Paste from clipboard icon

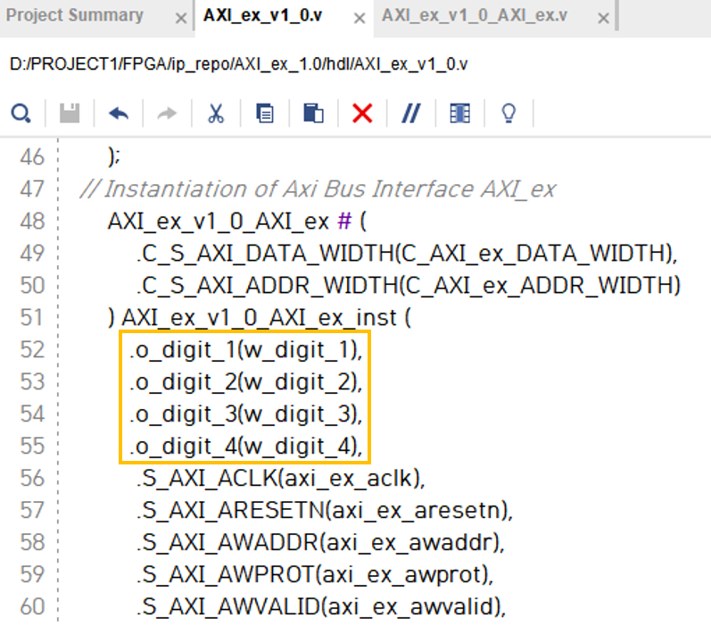(313, 113)
